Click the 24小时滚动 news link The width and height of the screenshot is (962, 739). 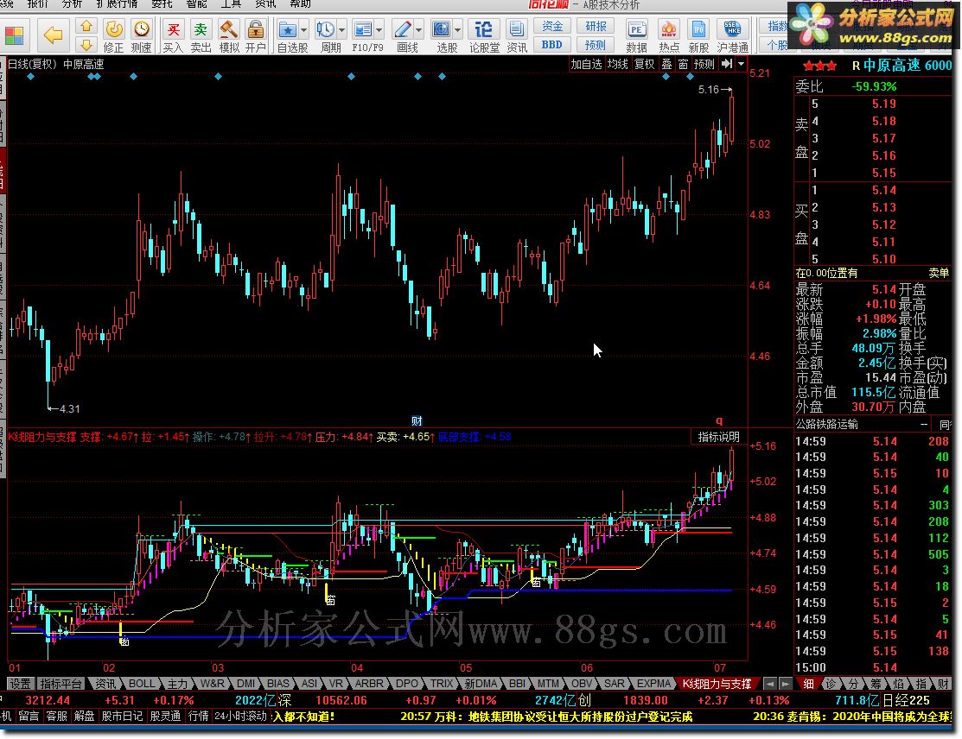pyautogui.click(x=240, y=716)
